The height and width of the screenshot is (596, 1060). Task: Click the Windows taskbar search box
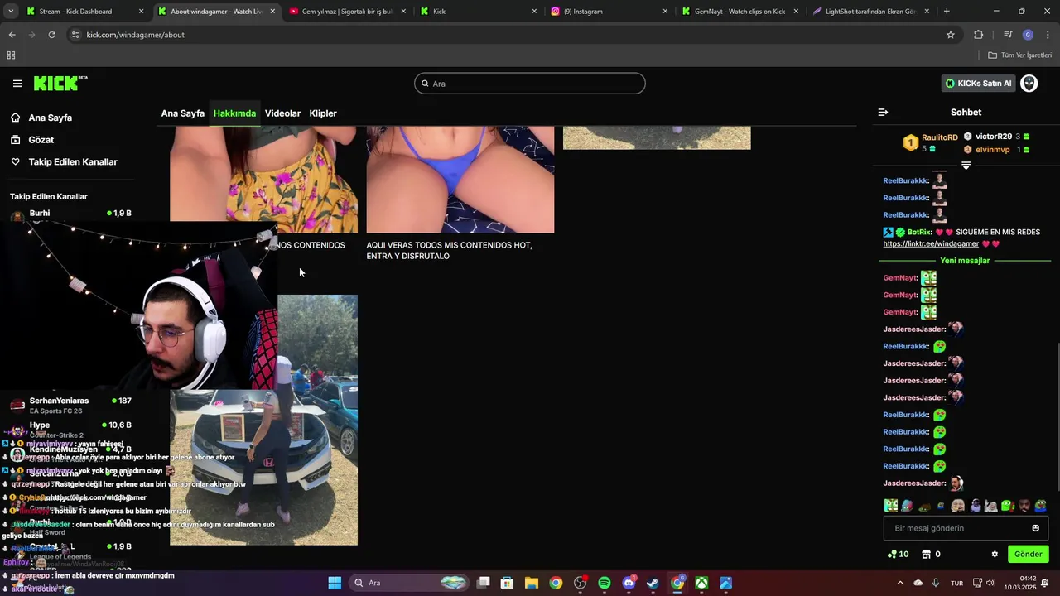pyautogui.click(x=410, y=583)
